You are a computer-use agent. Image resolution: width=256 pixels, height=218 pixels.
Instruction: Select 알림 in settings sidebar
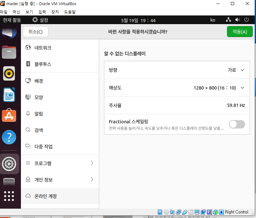[60, 114]
